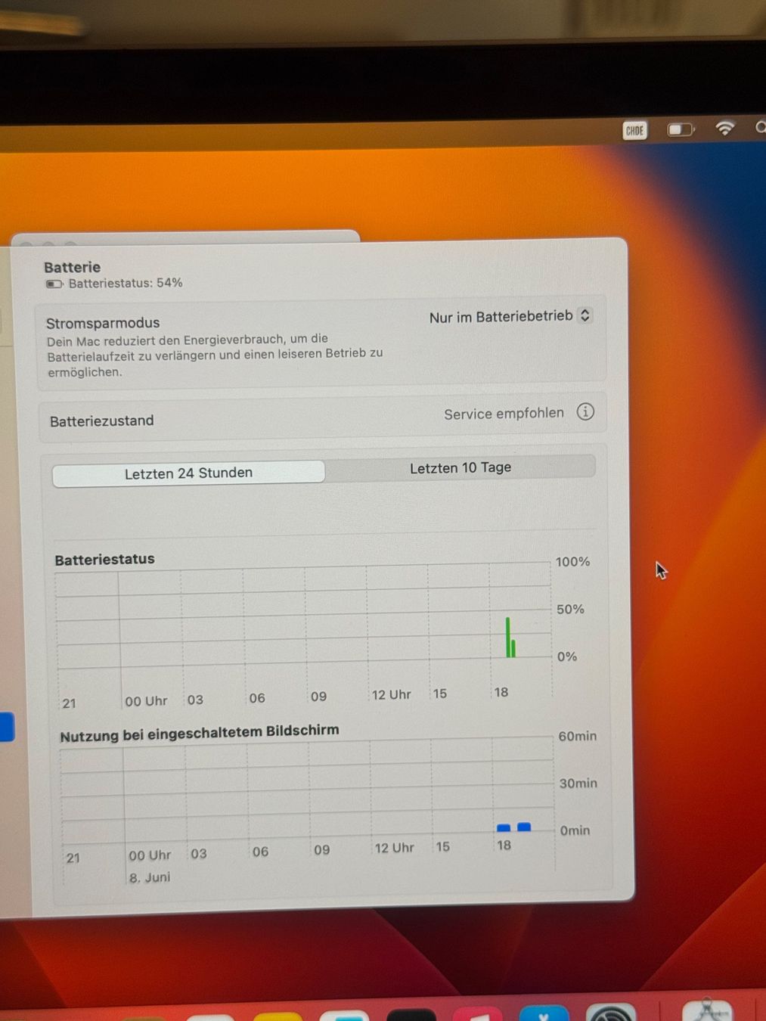
Task: Click the 'Batterie' panel title
Action: (x=72, y=267)
